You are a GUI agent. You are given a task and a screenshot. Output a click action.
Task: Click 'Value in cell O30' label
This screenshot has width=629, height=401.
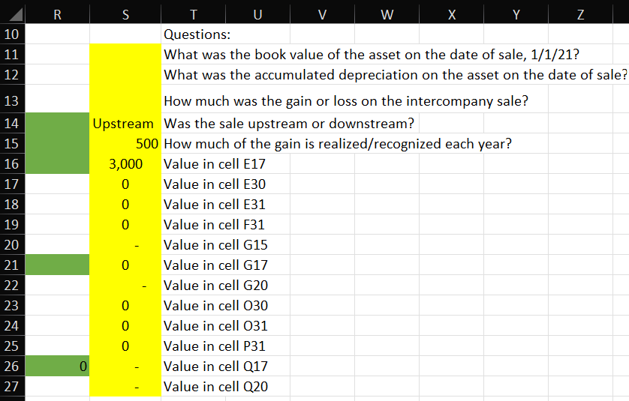coord(216,306)
